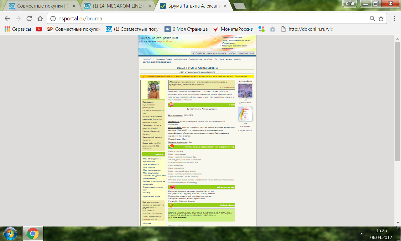
Task: Open the 'Мои группы' navigation link
Action: click(149, 167)
